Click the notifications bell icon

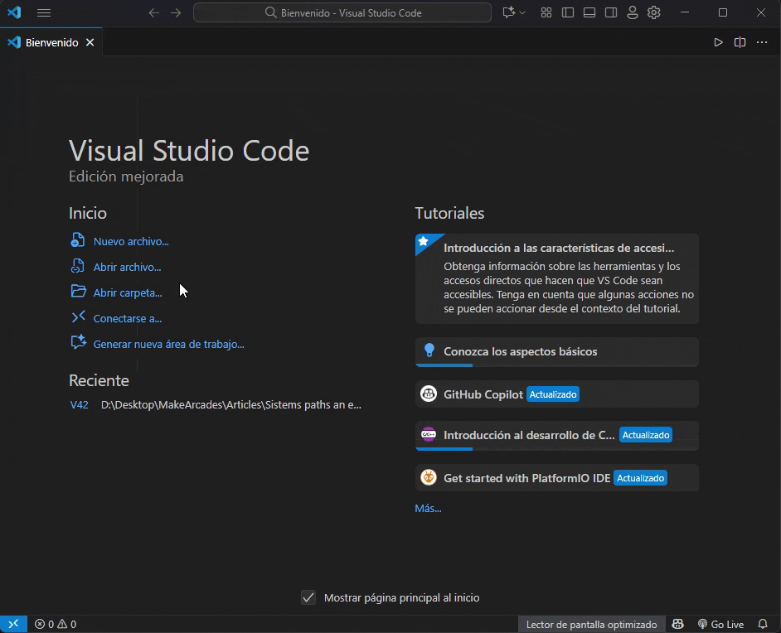point(763,624)
